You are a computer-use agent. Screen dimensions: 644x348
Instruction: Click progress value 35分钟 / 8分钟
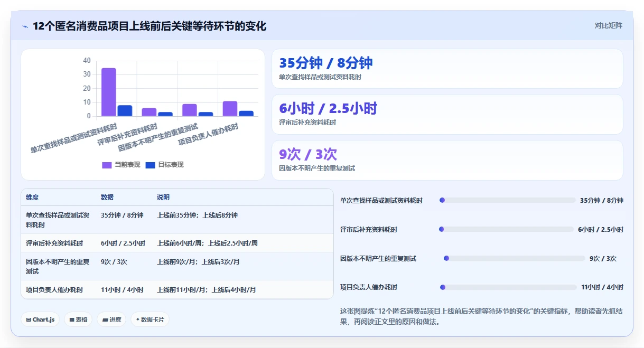point(602,201)
